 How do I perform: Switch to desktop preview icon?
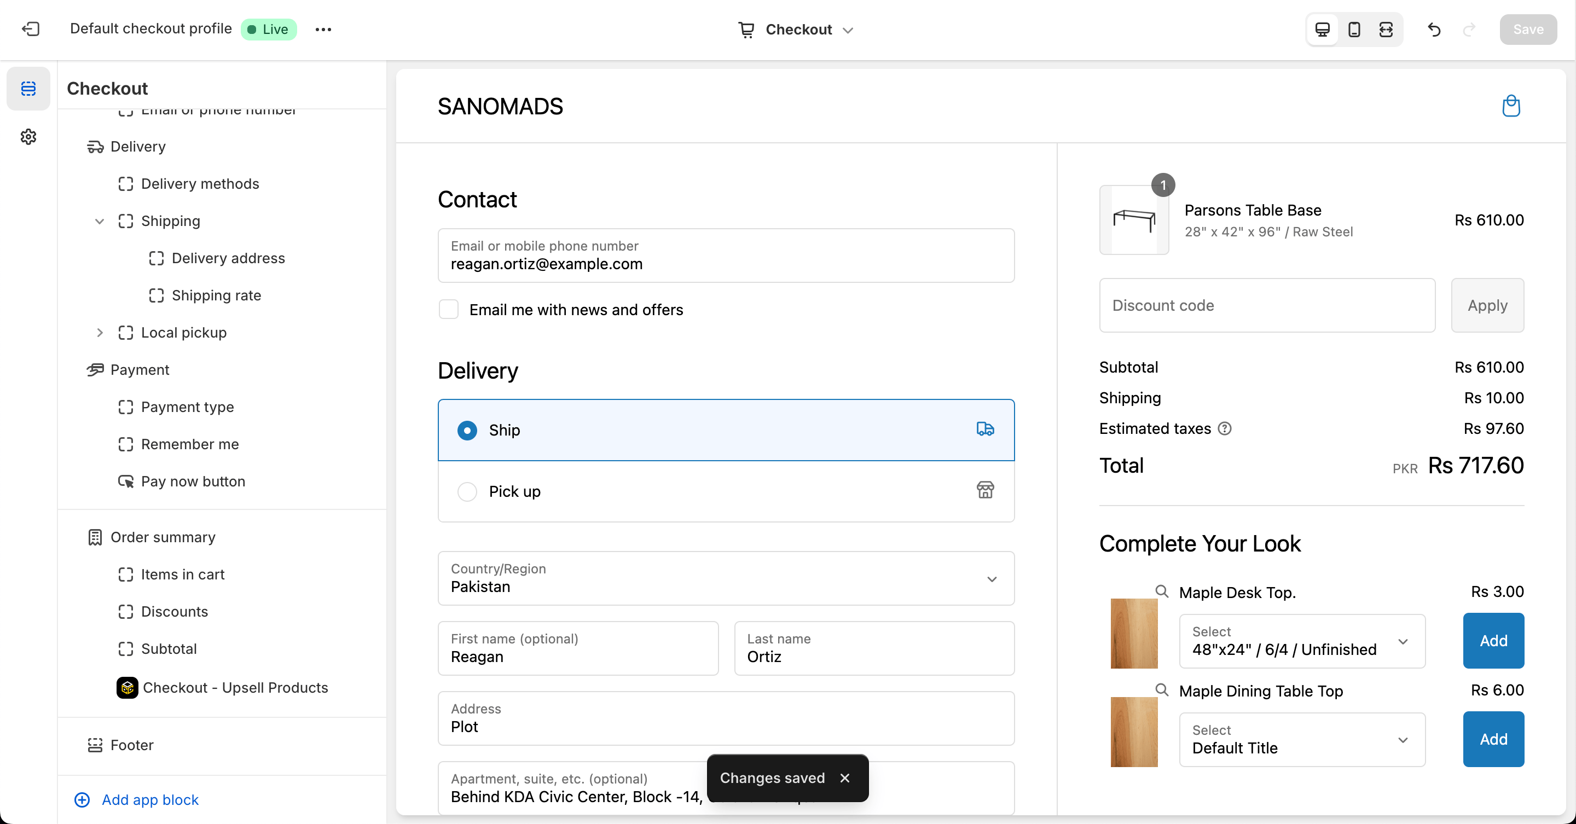pyautogui.click(x=1322, y=30)
